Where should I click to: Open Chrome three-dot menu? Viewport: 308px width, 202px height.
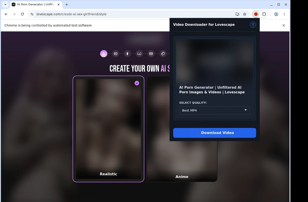284,14
